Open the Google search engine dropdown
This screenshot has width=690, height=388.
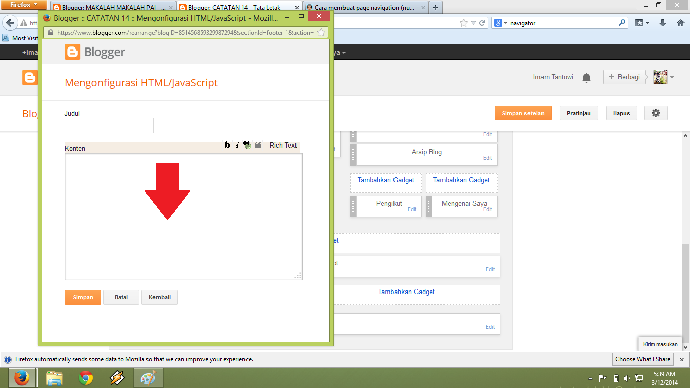click(500, 23)
